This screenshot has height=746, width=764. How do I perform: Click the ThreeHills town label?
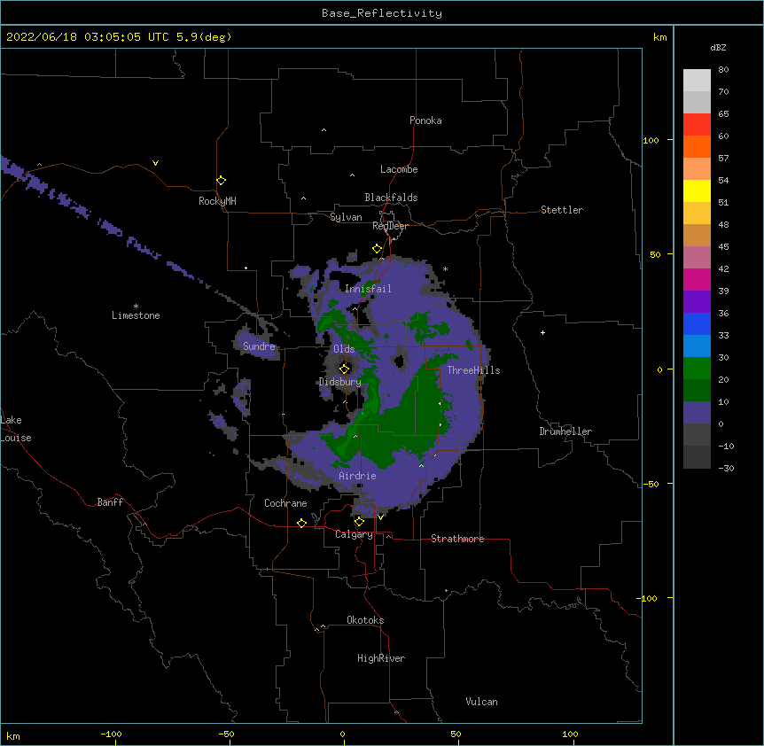click(473, 370)
